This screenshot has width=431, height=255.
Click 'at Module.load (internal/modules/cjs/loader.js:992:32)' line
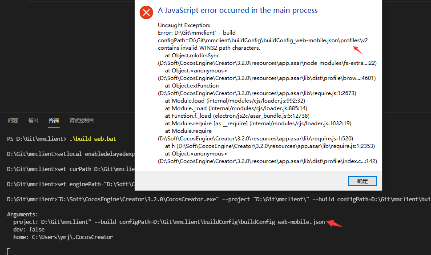[235, 101]
